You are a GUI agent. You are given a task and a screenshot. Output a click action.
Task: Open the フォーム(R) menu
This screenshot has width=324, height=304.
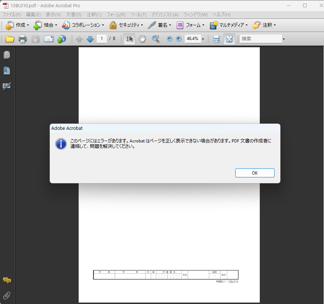116,15
